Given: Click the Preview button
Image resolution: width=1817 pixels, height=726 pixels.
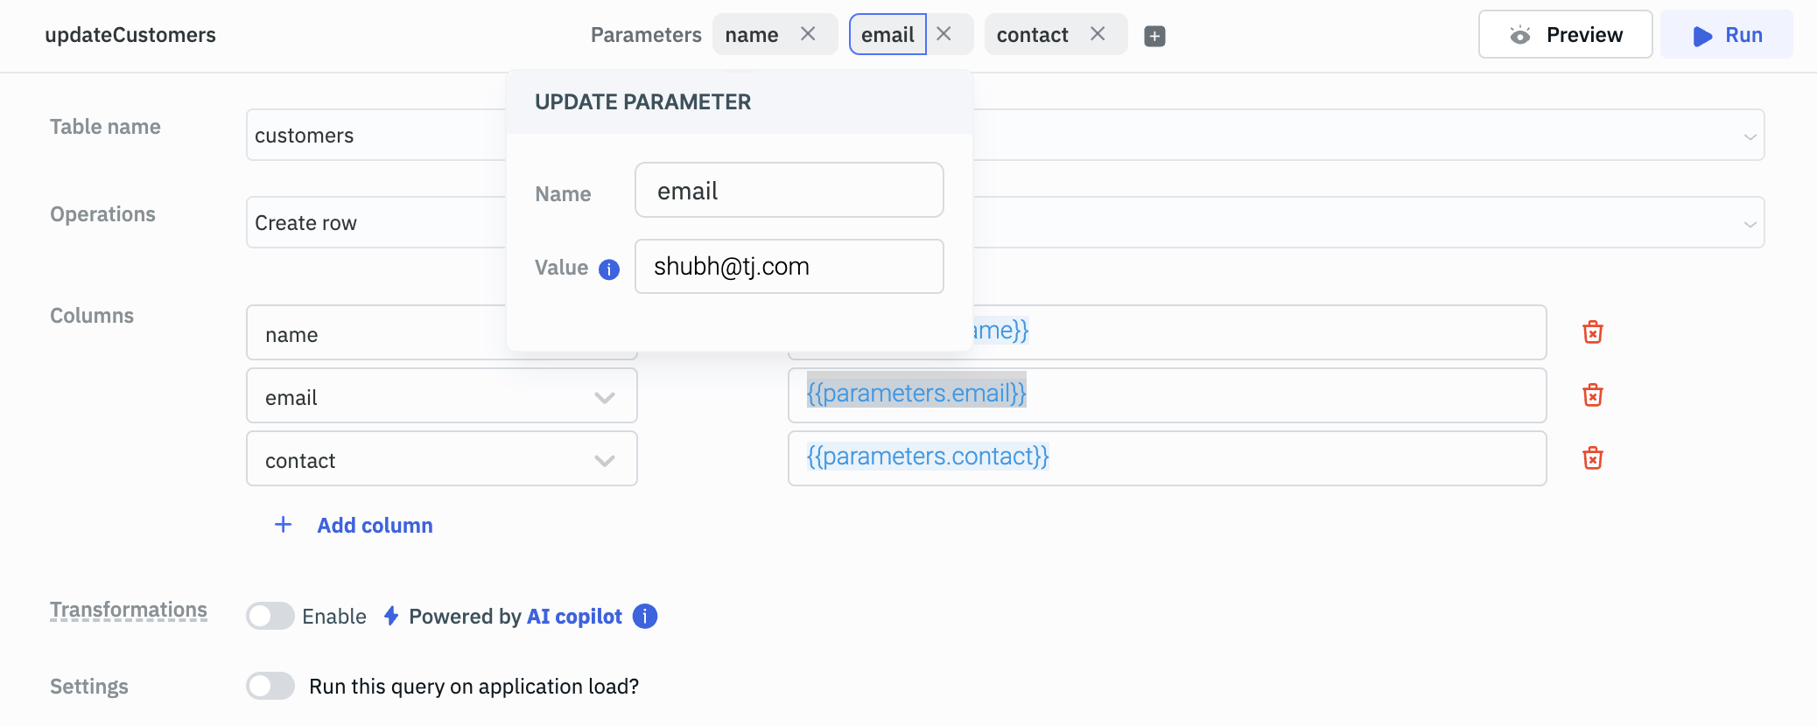Looking at the screenshot, I should [1565, 35].
